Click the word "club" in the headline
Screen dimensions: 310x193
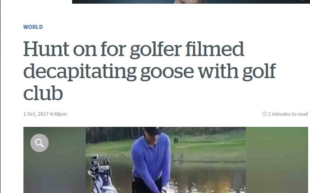(x=43, y=93)
